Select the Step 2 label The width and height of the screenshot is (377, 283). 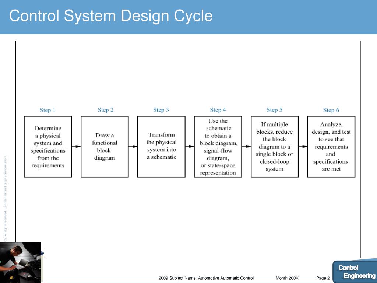pos(106,110)
